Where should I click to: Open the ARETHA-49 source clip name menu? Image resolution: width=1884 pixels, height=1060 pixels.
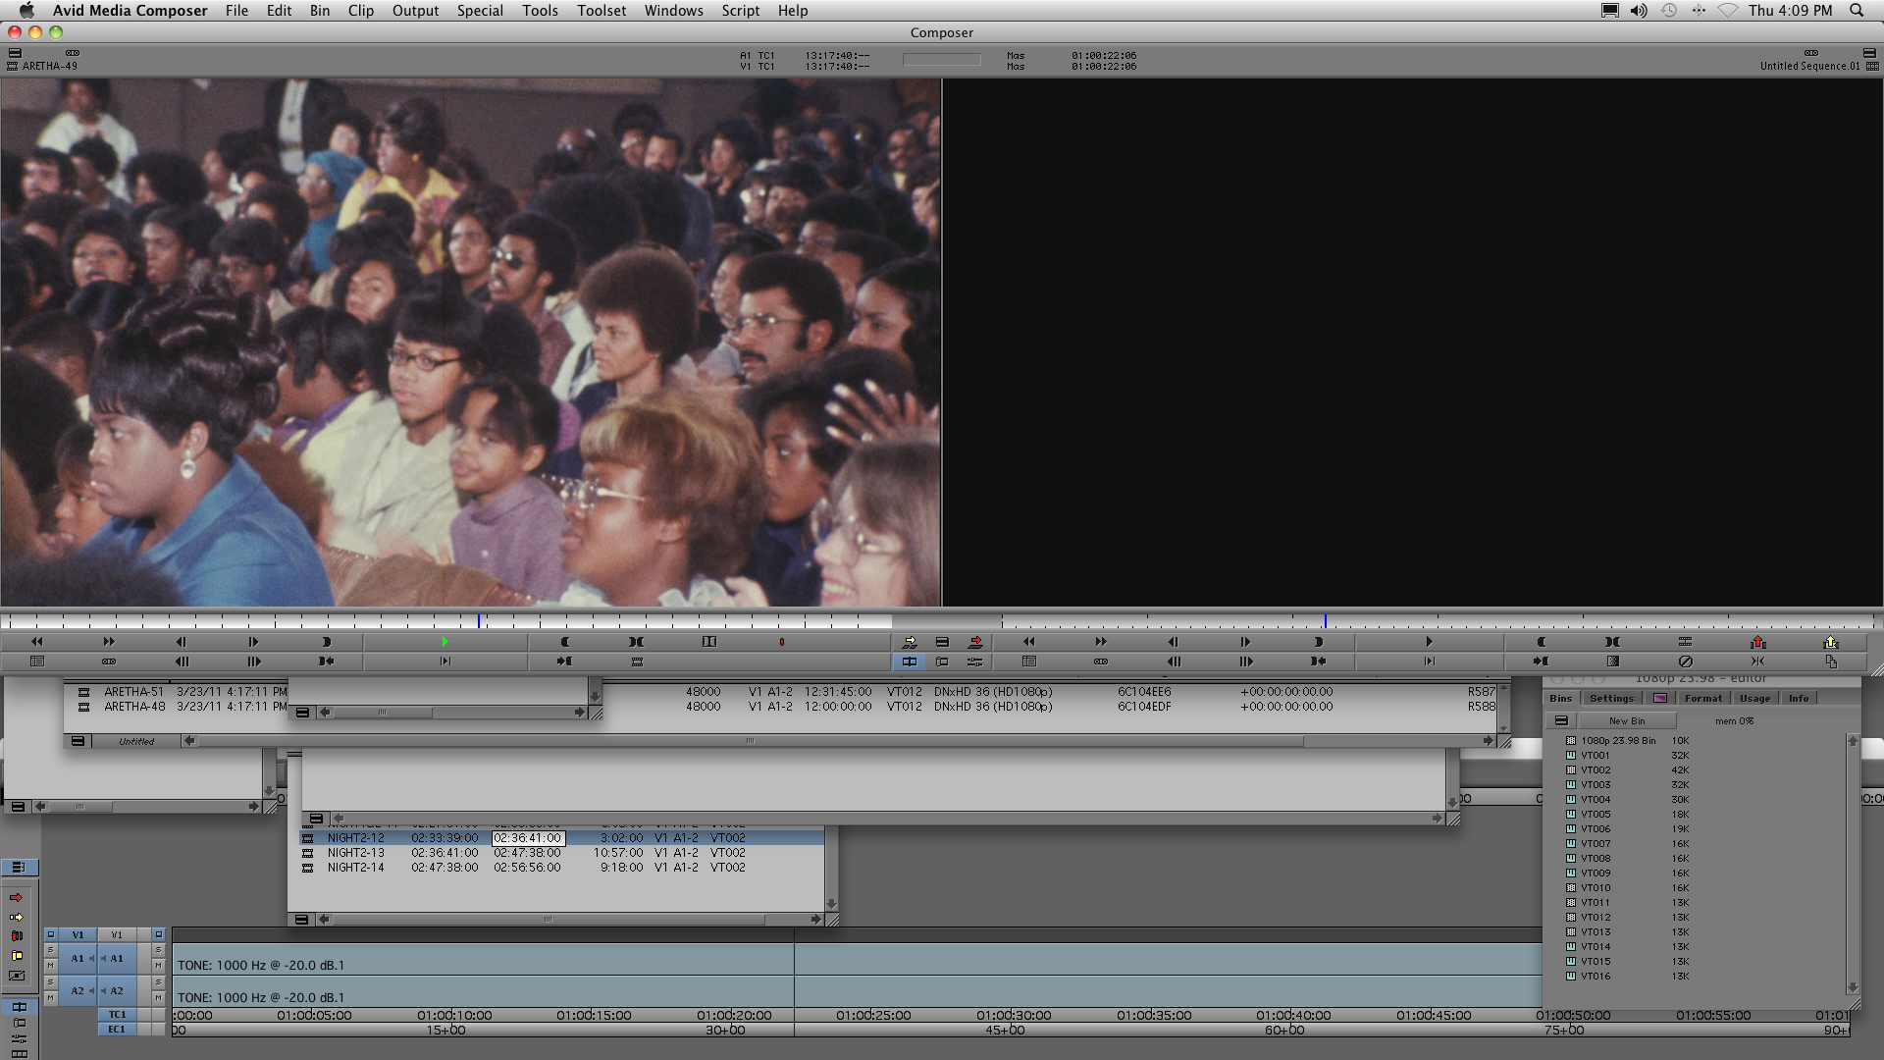[49, 67]
